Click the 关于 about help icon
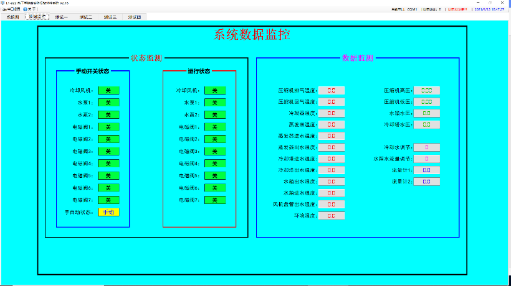 tap(30, 9)
